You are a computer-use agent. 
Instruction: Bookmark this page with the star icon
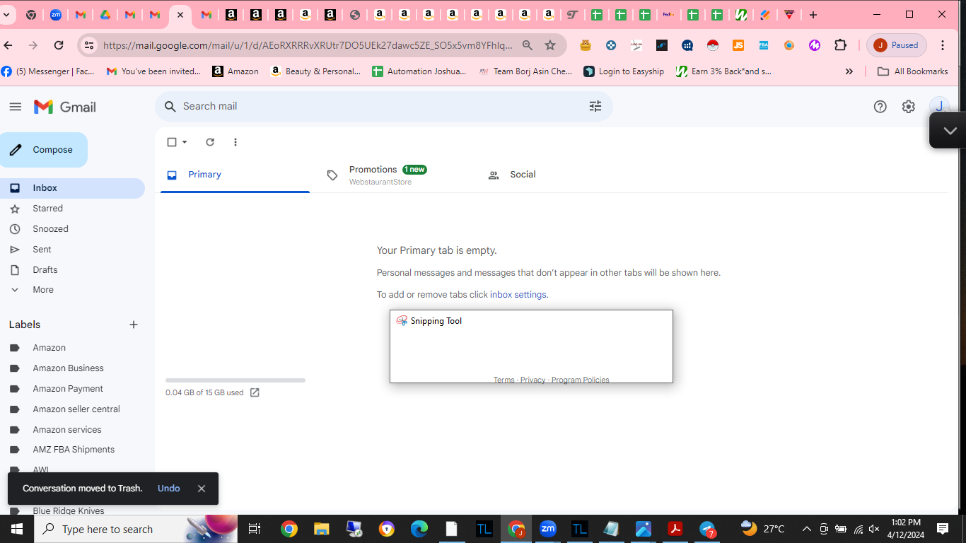point(550,45)
